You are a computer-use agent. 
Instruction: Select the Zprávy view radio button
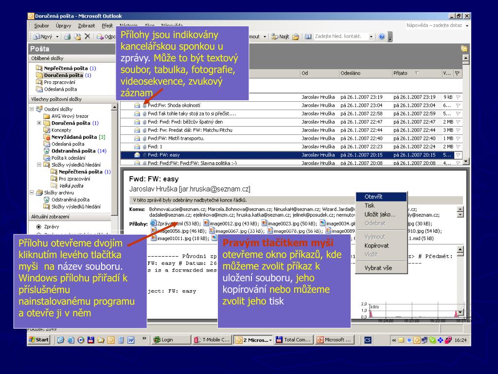pos(39,227)
